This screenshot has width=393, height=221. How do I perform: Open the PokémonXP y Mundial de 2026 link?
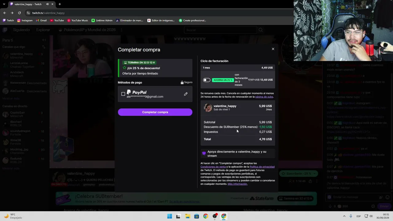click(87, 30)
